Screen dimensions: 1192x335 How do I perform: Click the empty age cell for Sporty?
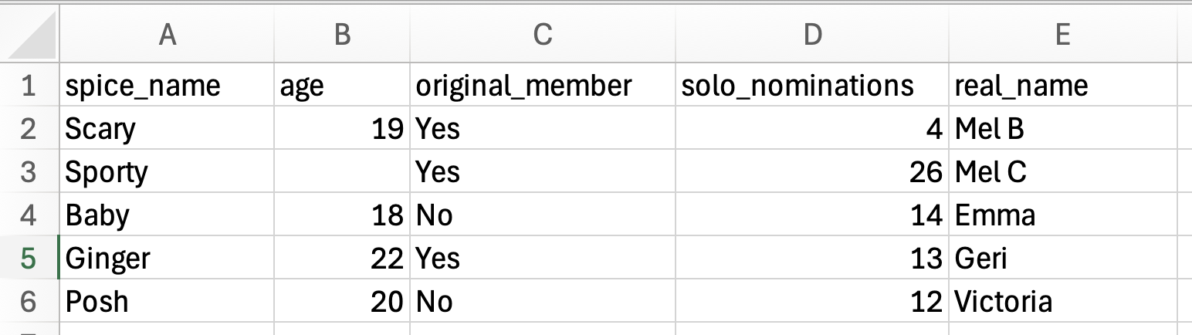[x=342, y=171]
